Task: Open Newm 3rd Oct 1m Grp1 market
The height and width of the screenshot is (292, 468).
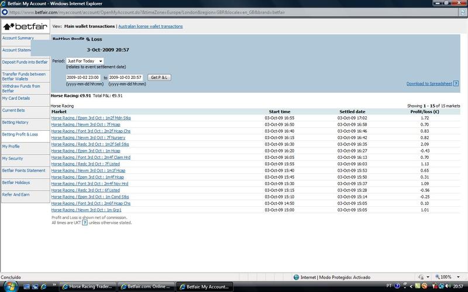Action: [x=86, y=210]
